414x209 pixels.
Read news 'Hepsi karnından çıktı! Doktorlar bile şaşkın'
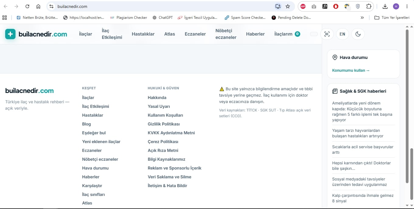(x=361, y=166)
